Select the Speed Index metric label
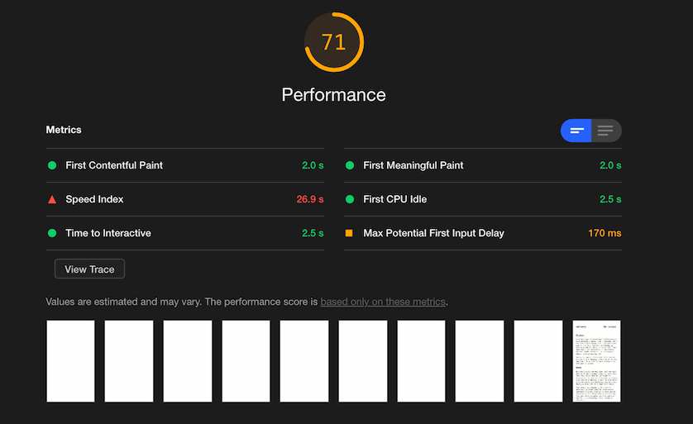This screenshot has height=424, width=693. pyautogui.click(x=94, y=199)
